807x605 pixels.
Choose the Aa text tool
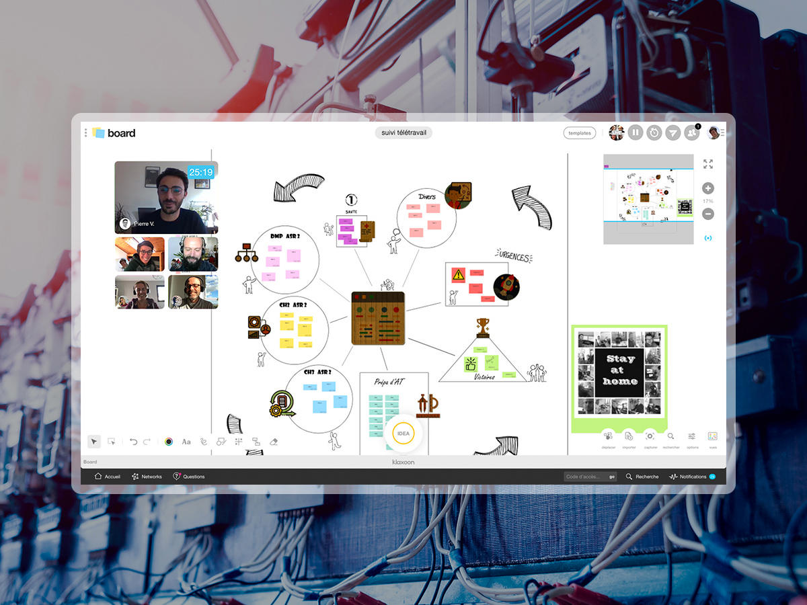[186, 442]
